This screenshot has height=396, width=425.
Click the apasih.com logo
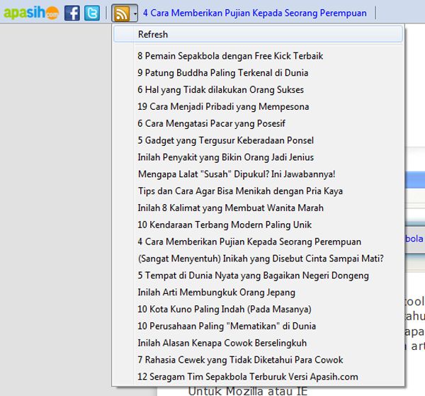point(31,13)
